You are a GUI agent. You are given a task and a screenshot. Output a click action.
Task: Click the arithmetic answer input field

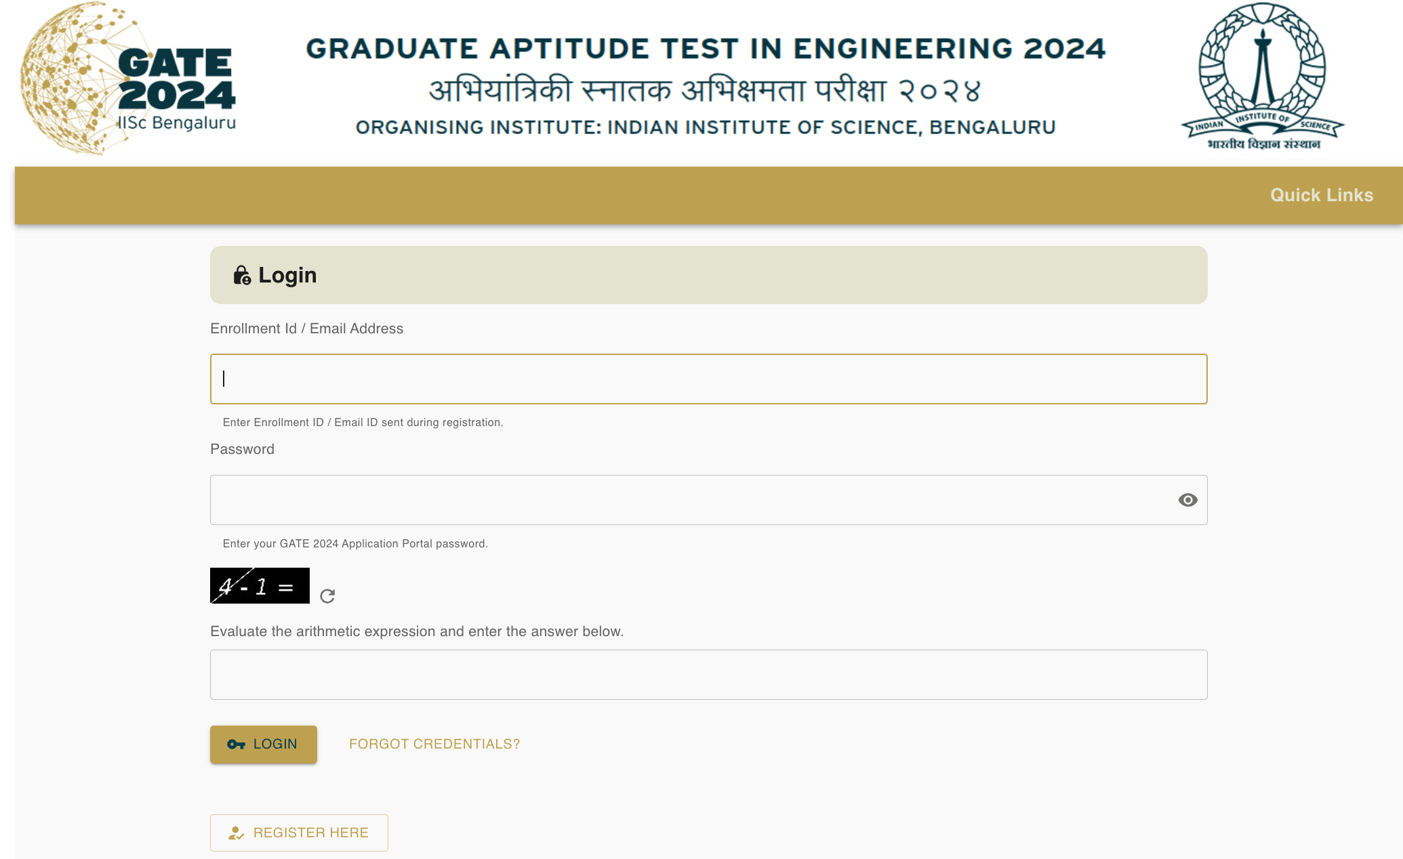coord(708,675)
